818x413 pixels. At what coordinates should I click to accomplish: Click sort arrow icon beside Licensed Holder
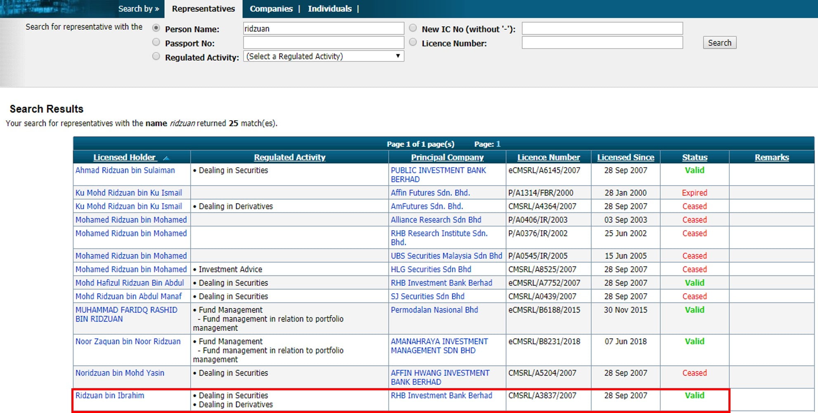pyautogui.click(x=166, y=158)
